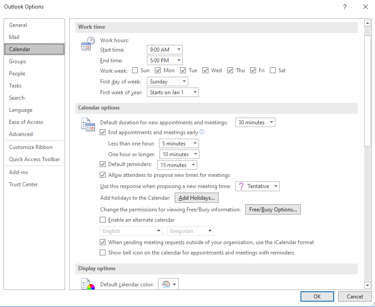Toggle Allow attendees to propose new times

click(x=102, y=175)
